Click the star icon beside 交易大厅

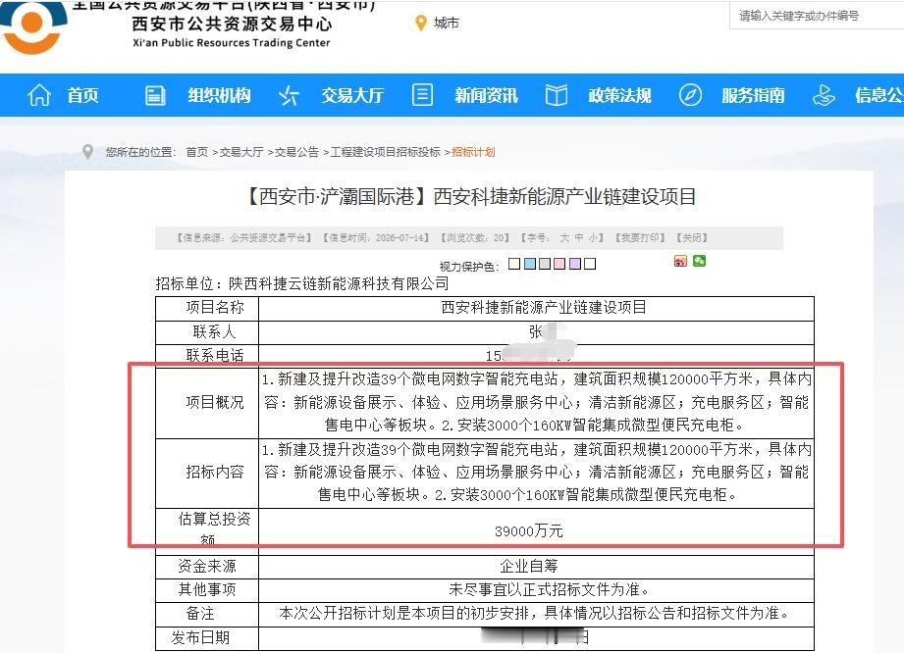tap(289, 95)
